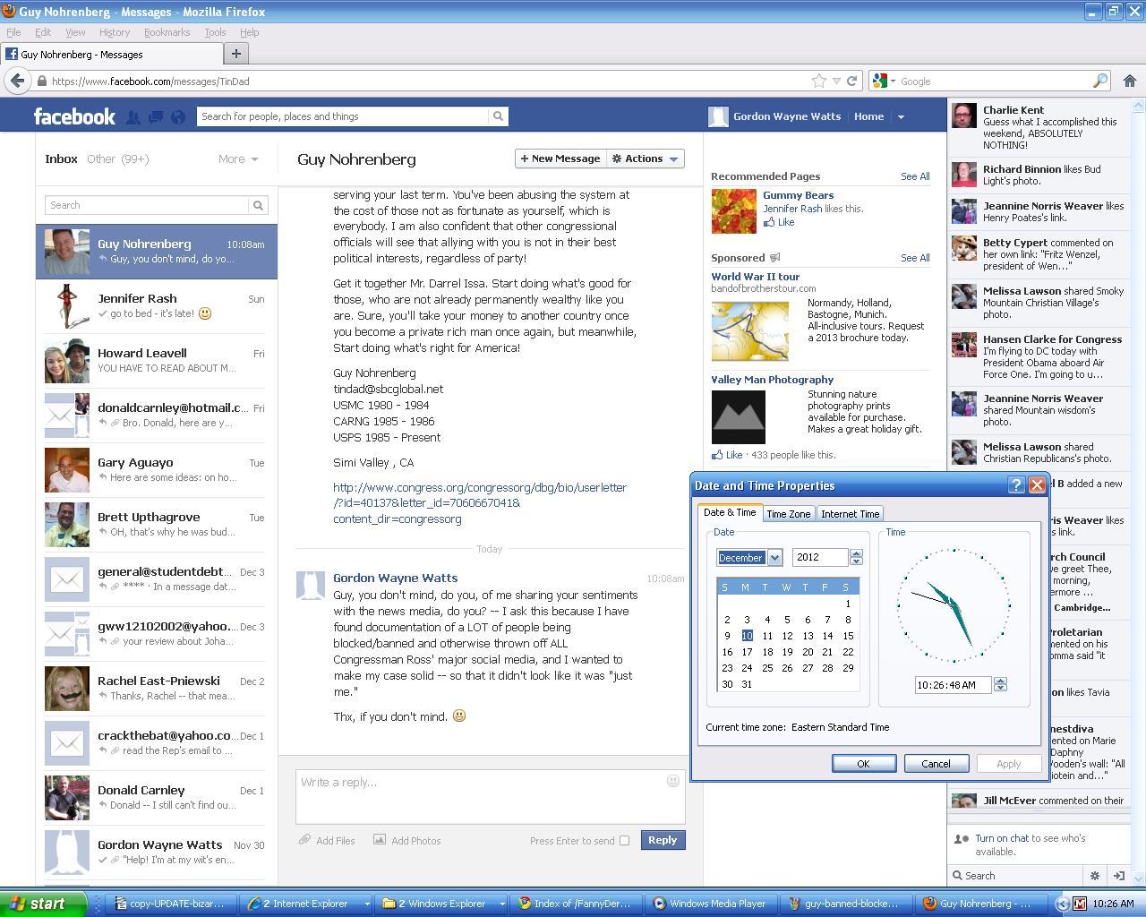
Task: Click Cancel in Date and Time Properties
Action: coord(936,763)
